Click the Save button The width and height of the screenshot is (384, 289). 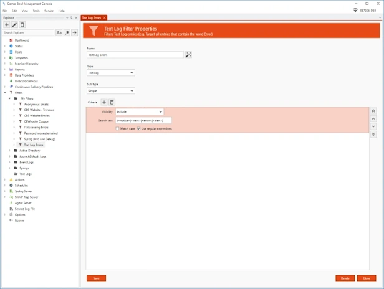(x=96, y=278)
